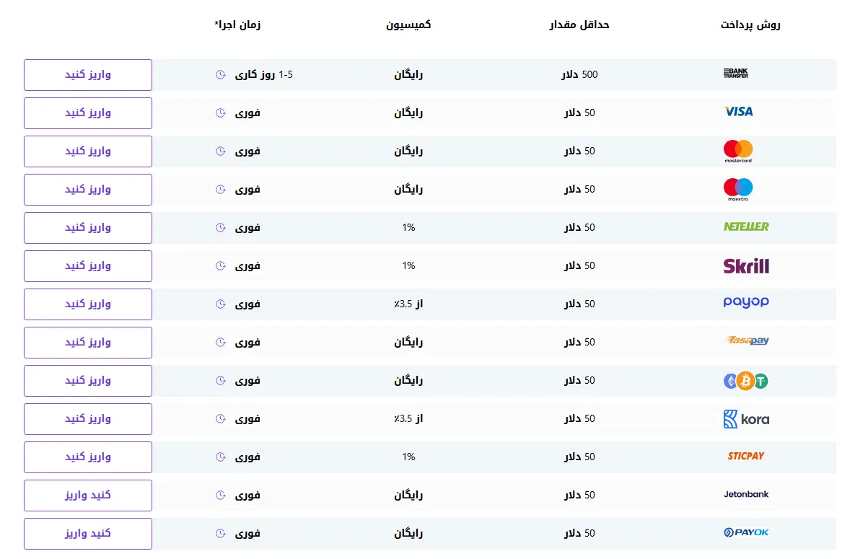Click deposit button in the Kora row
Image resolution: width=850 pixels, height=559 pixels.
88,419
